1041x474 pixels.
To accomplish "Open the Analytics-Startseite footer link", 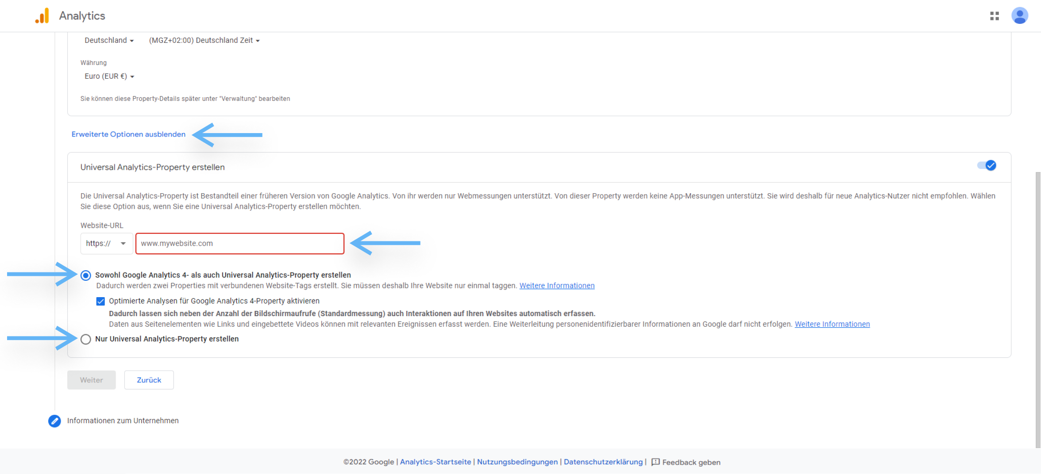I will tap(436, 462).
